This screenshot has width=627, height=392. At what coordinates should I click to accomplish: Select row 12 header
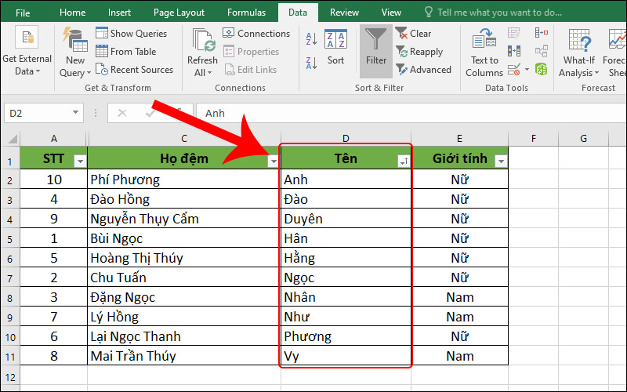(10, 377)
